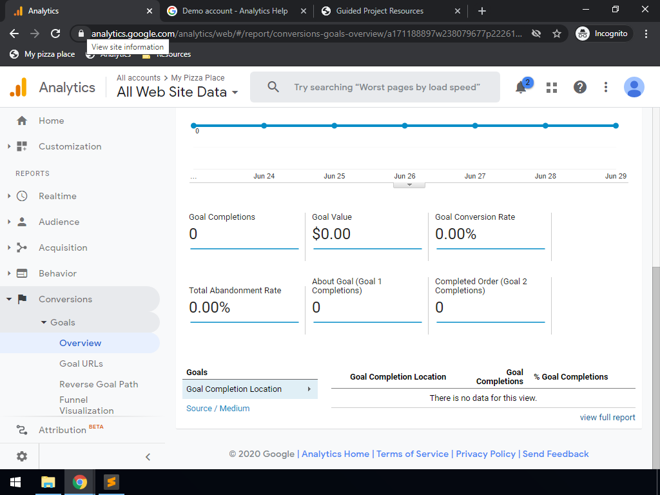Open the notifications bell icon
660x495 pixels.
(x=521, y=88)
